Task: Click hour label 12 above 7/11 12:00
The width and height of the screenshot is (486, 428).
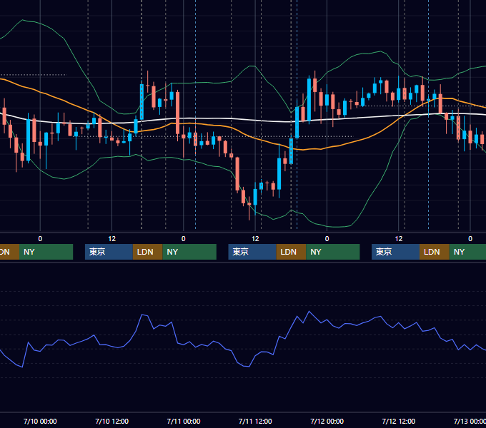Action: pos(255,239)
